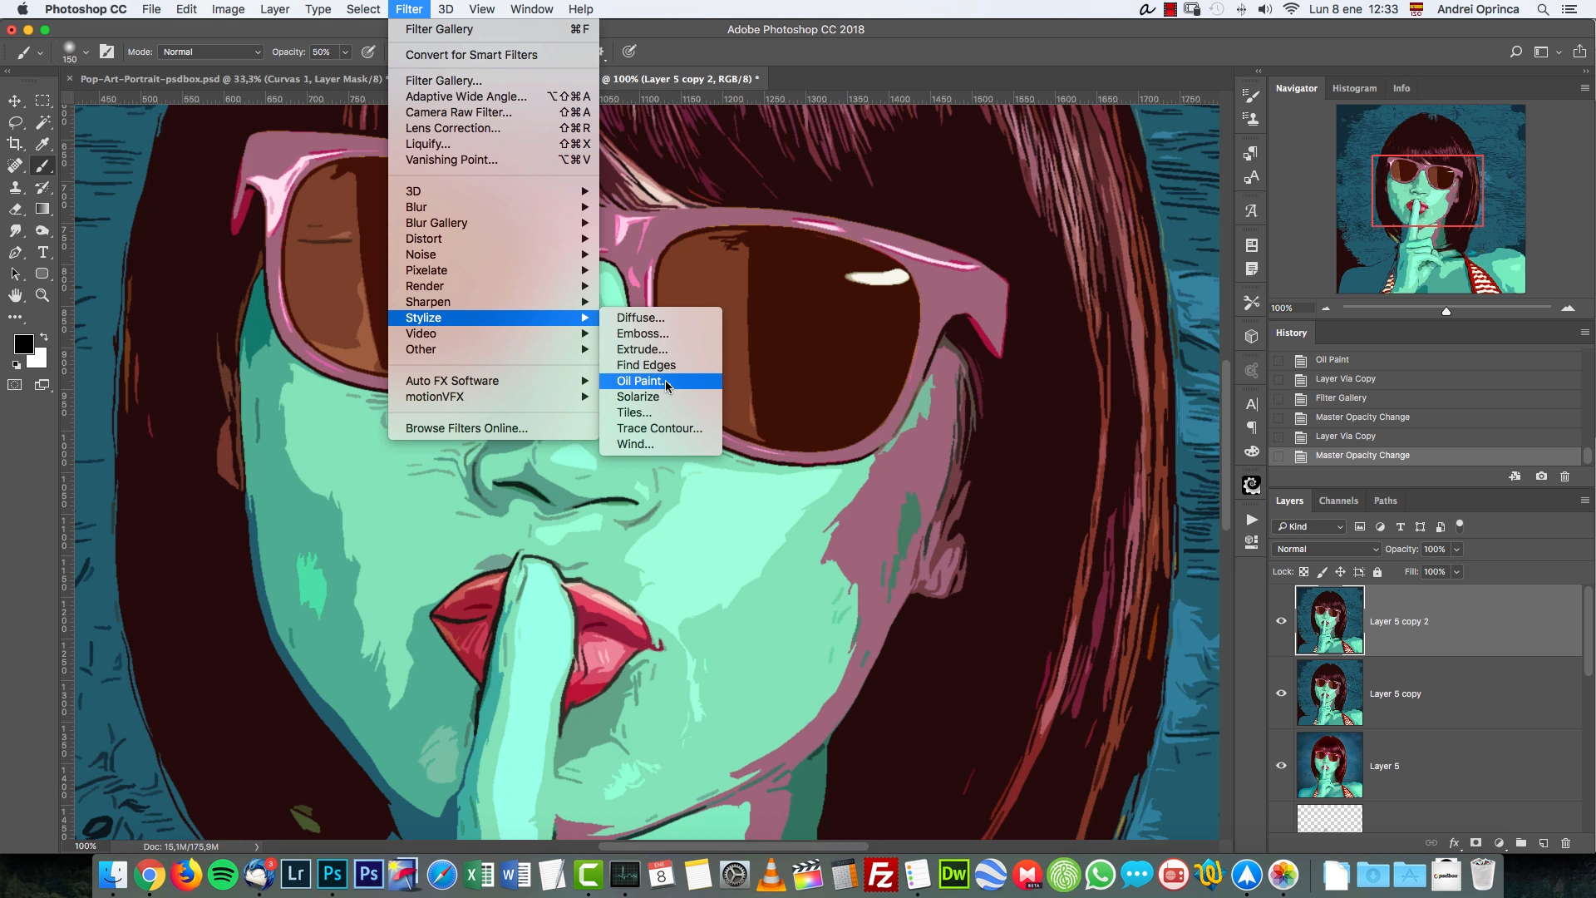Click the foreground color swatch
This screenshot has width=1596, height=898.
[23, 344]
